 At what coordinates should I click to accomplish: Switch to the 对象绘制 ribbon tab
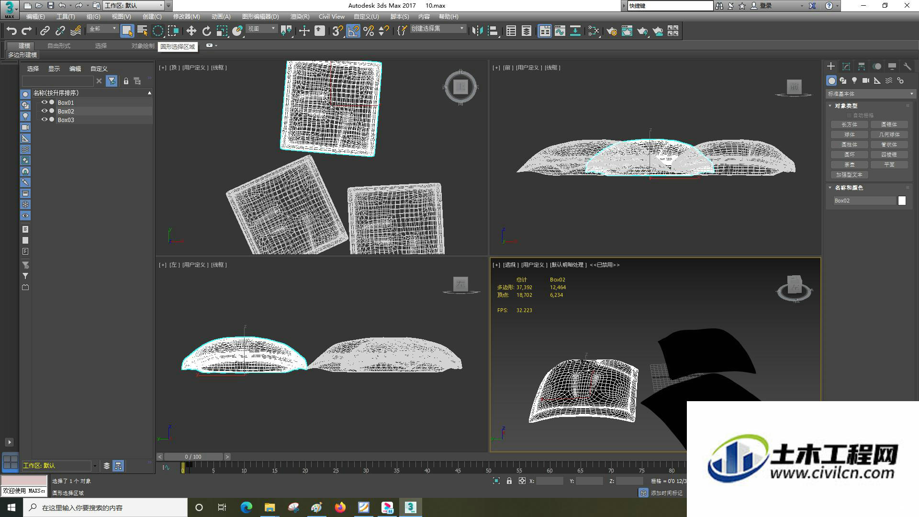click(143, 46)
